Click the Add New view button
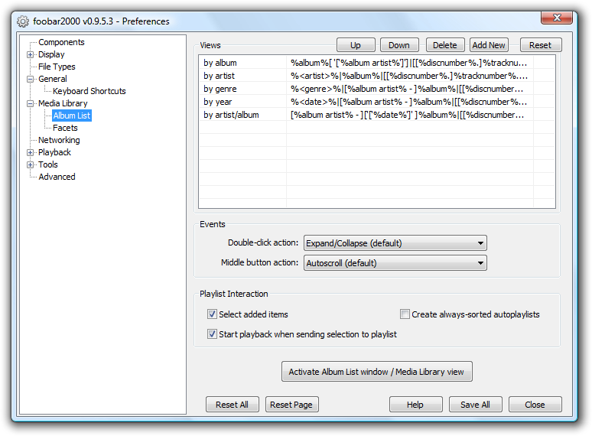Screen dimensions: 592x436 coord(489,45)
